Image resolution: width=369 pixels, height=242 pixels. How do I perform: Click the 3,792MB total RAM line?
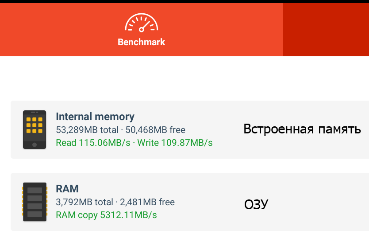point(115,202)
